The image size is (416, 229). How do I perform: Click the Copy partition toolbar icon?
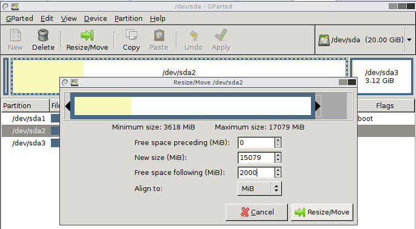click(132, 35)
